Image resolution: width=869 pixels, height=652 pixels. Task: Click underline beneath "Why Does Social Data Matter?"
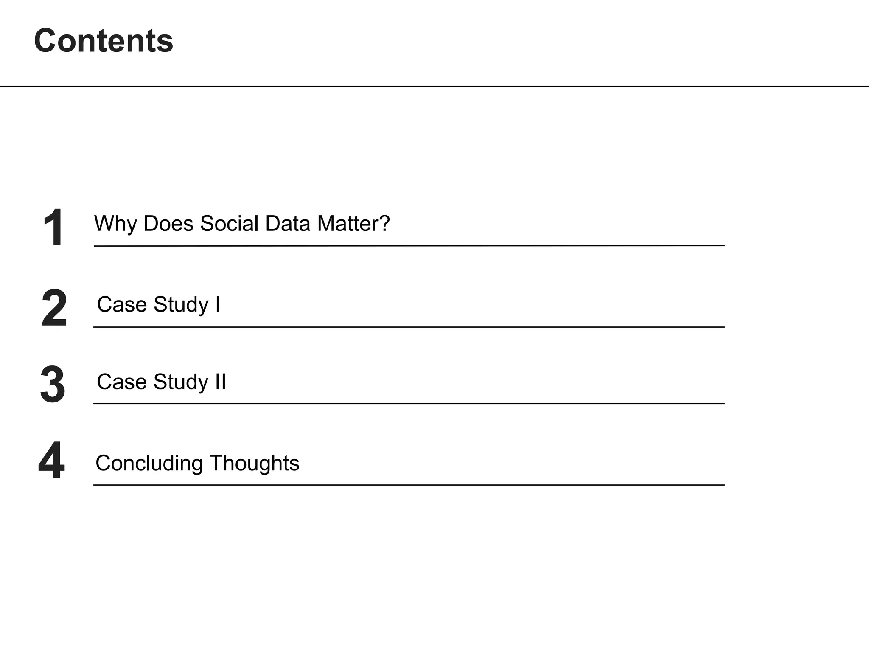pos(409,246)
